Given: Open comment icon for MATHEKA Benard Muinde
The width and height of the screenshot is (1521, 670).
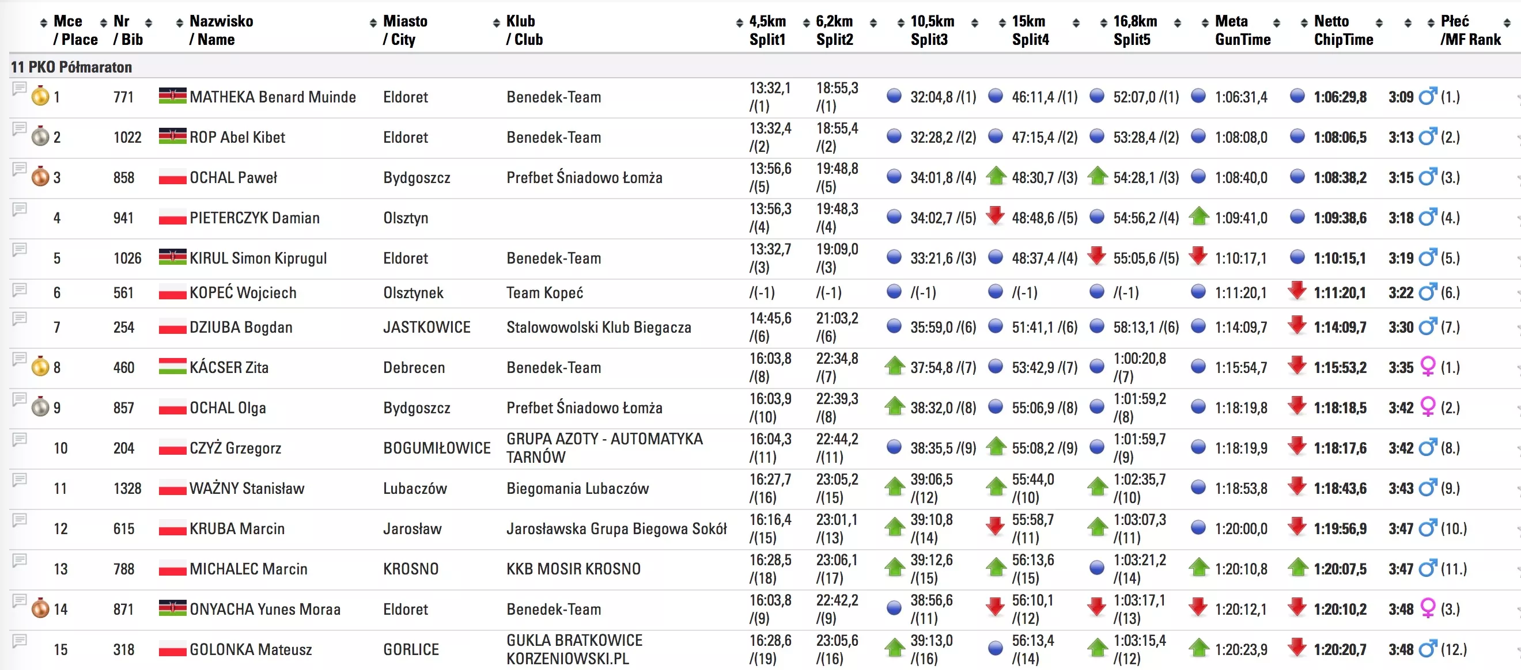Looking at the screenshot, I should click(x=20, y=89).
